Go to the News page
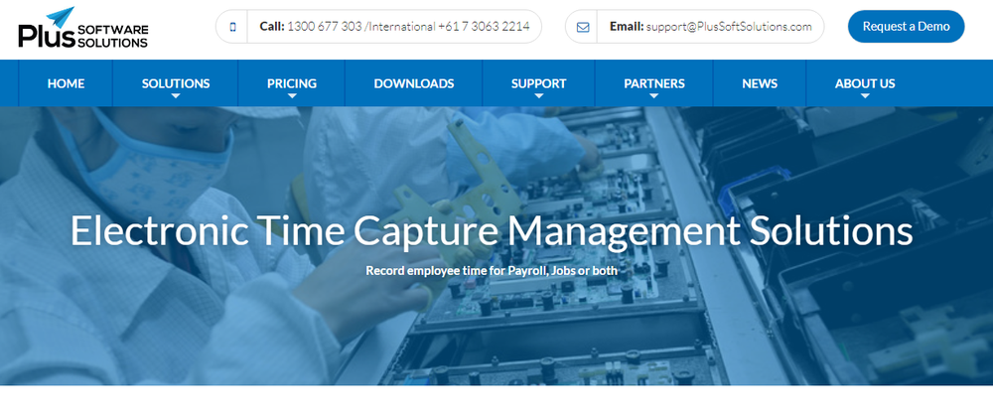 pos(760,83)
